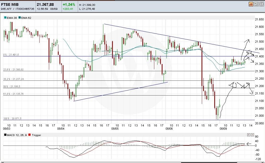The image size is (265, 163).
Task: Click the 08/06 date on time axis
Action: 169,129
